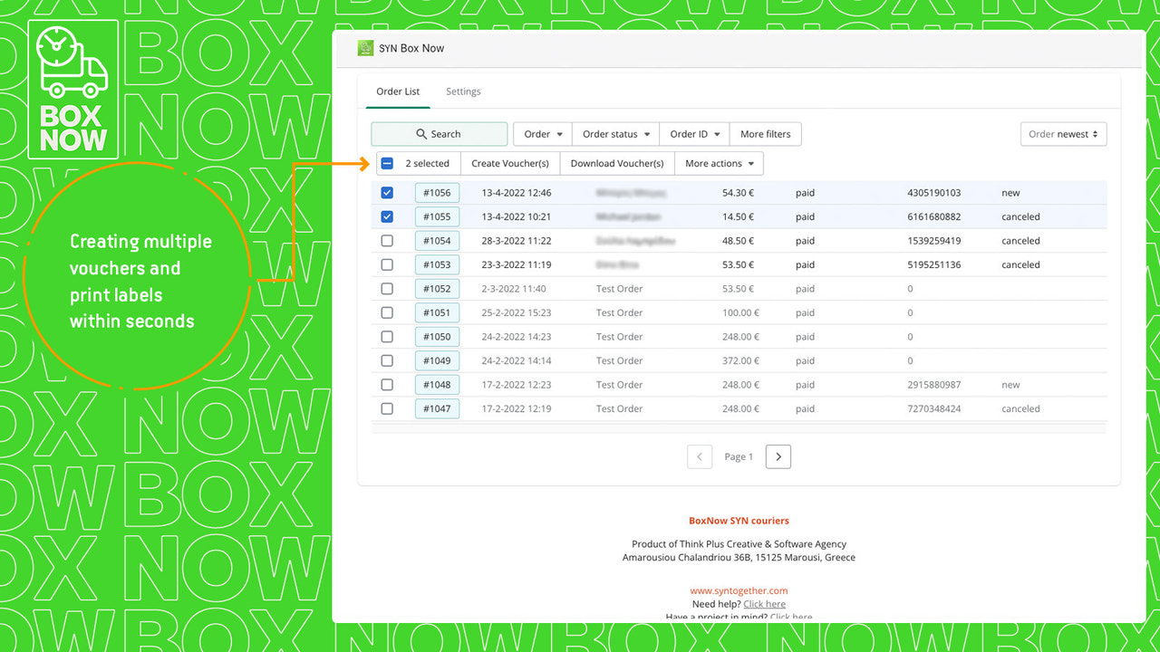Click the search magnifier icon
Viewport: 1160px width, 652px height.
click(x=421, y=134)
